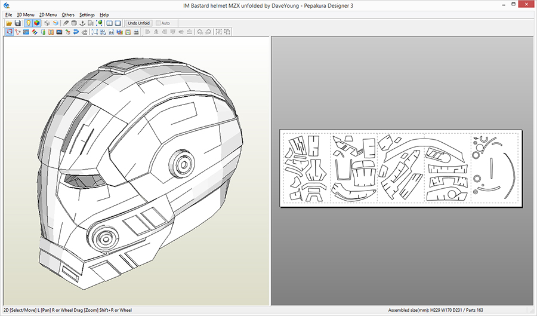Click the blue edit-flaps panel icon
Viewport: 537px width, 316px height.
pyautogui.click(x=26, y=32)
